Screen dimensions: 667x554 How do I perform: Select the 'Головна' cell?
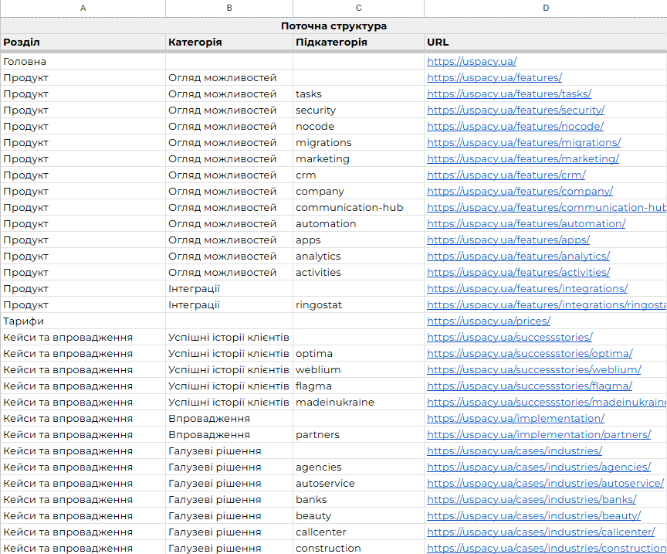pyautogui.click(x=83, y=61)
